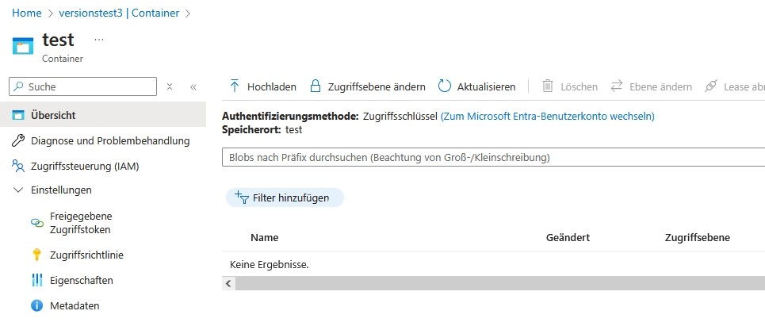Click the Home breadcrumb link
The image size is (765, 326).
tap(26, 13)
